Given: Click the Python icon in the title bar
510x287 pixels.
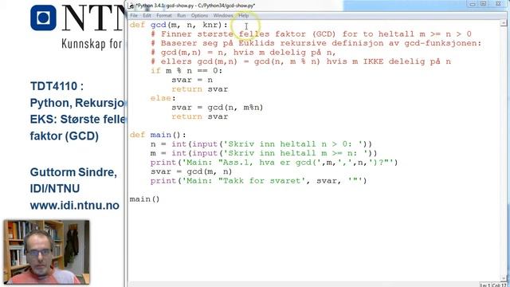Looking at the screenshot, I should pyautogui.click(x=131, y=6).
